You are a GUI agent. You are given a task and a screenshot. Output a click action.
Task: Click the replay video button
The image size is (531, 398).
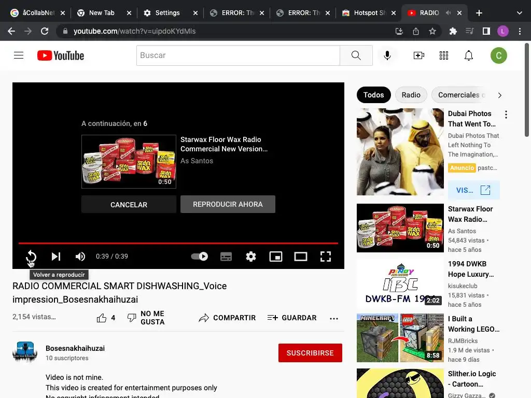tap(31, 257)
